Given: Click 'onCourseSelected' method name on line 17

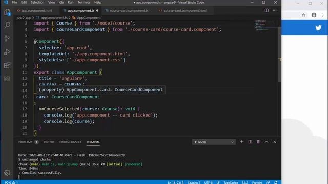Looking at the screenshot, I should [x=59, y=109].
